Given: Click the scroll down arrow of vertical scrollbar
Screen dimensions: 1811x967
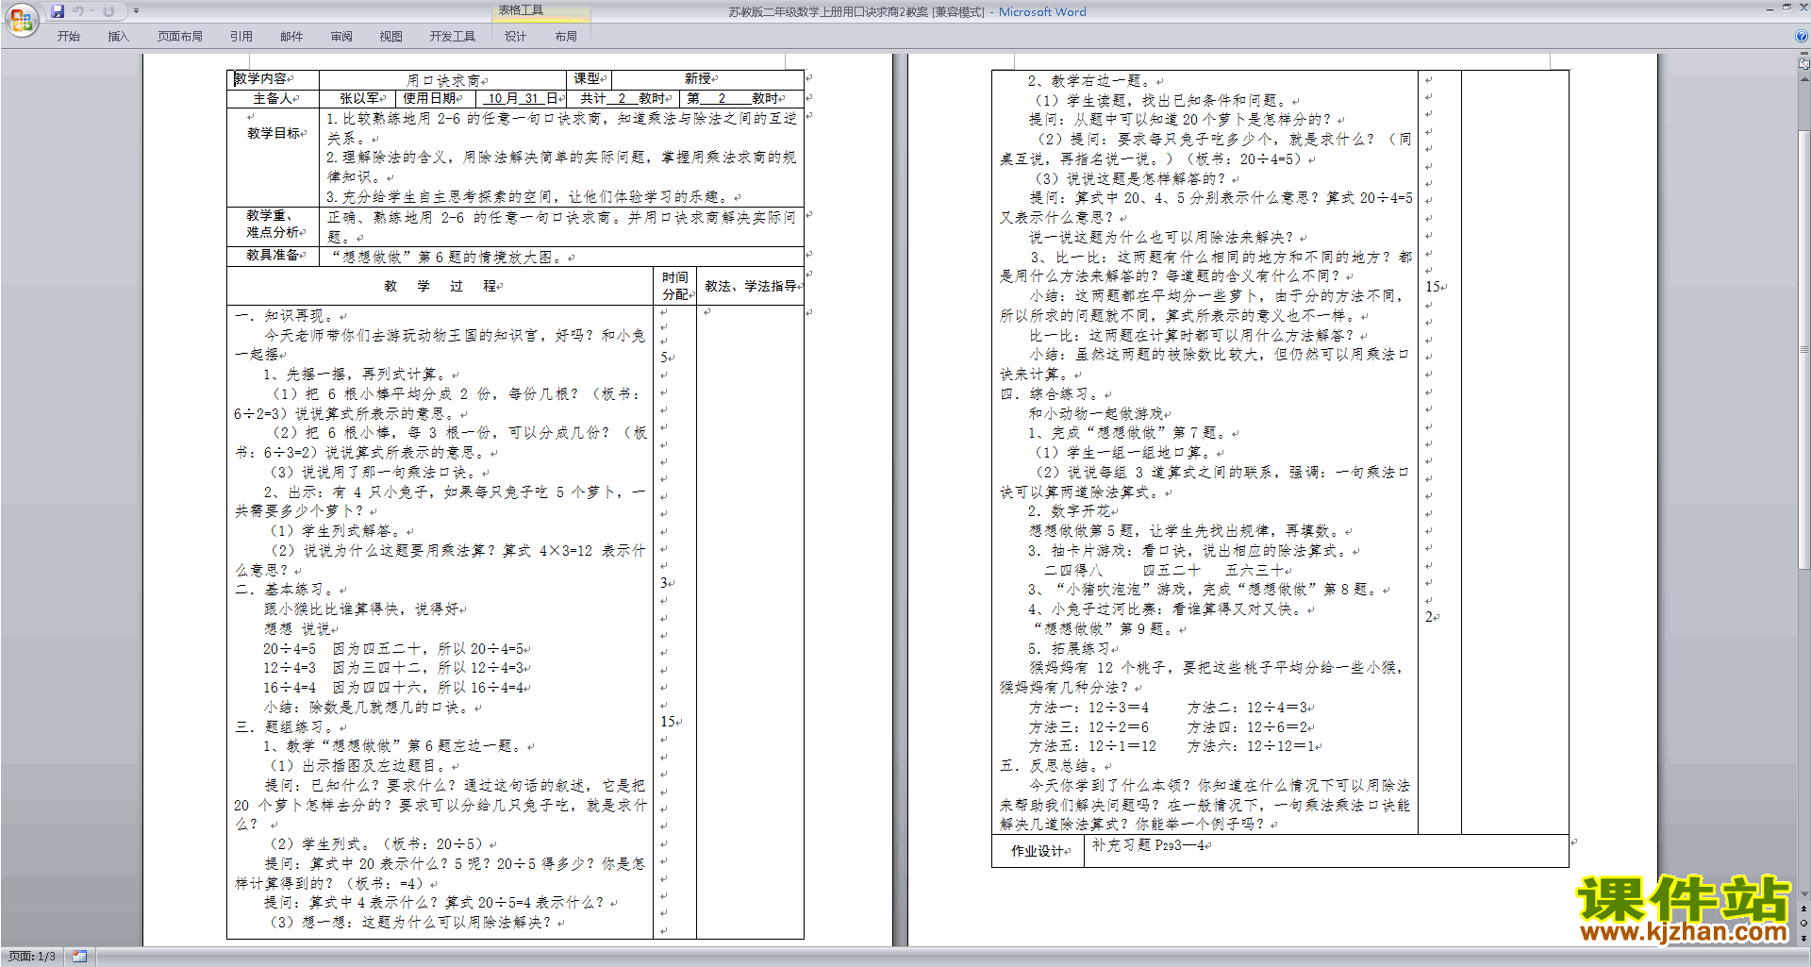Looking at the screenshot, I should pos(1804,893).
